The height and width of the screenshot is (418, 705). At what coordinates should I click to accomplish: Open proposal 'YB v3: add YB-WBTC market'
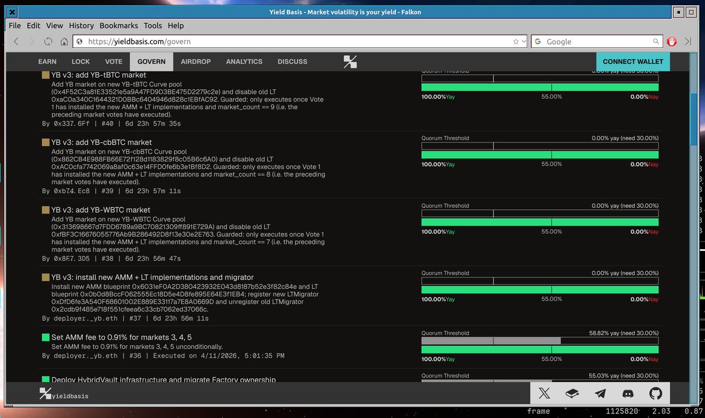click(101, 210)
